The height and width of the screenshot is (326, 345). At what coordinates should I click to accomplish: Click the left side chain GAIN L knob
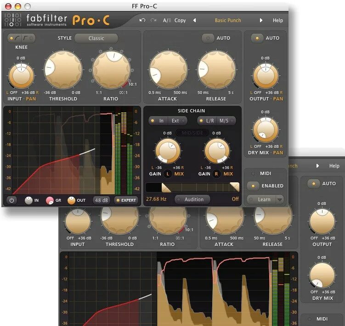point(168,151)
